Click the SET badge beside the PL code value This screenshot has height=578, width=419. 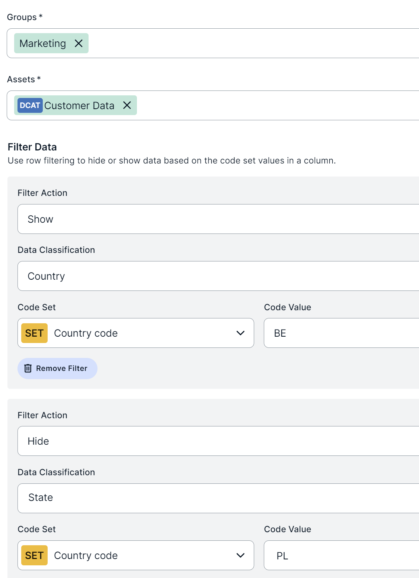(34, 555)
